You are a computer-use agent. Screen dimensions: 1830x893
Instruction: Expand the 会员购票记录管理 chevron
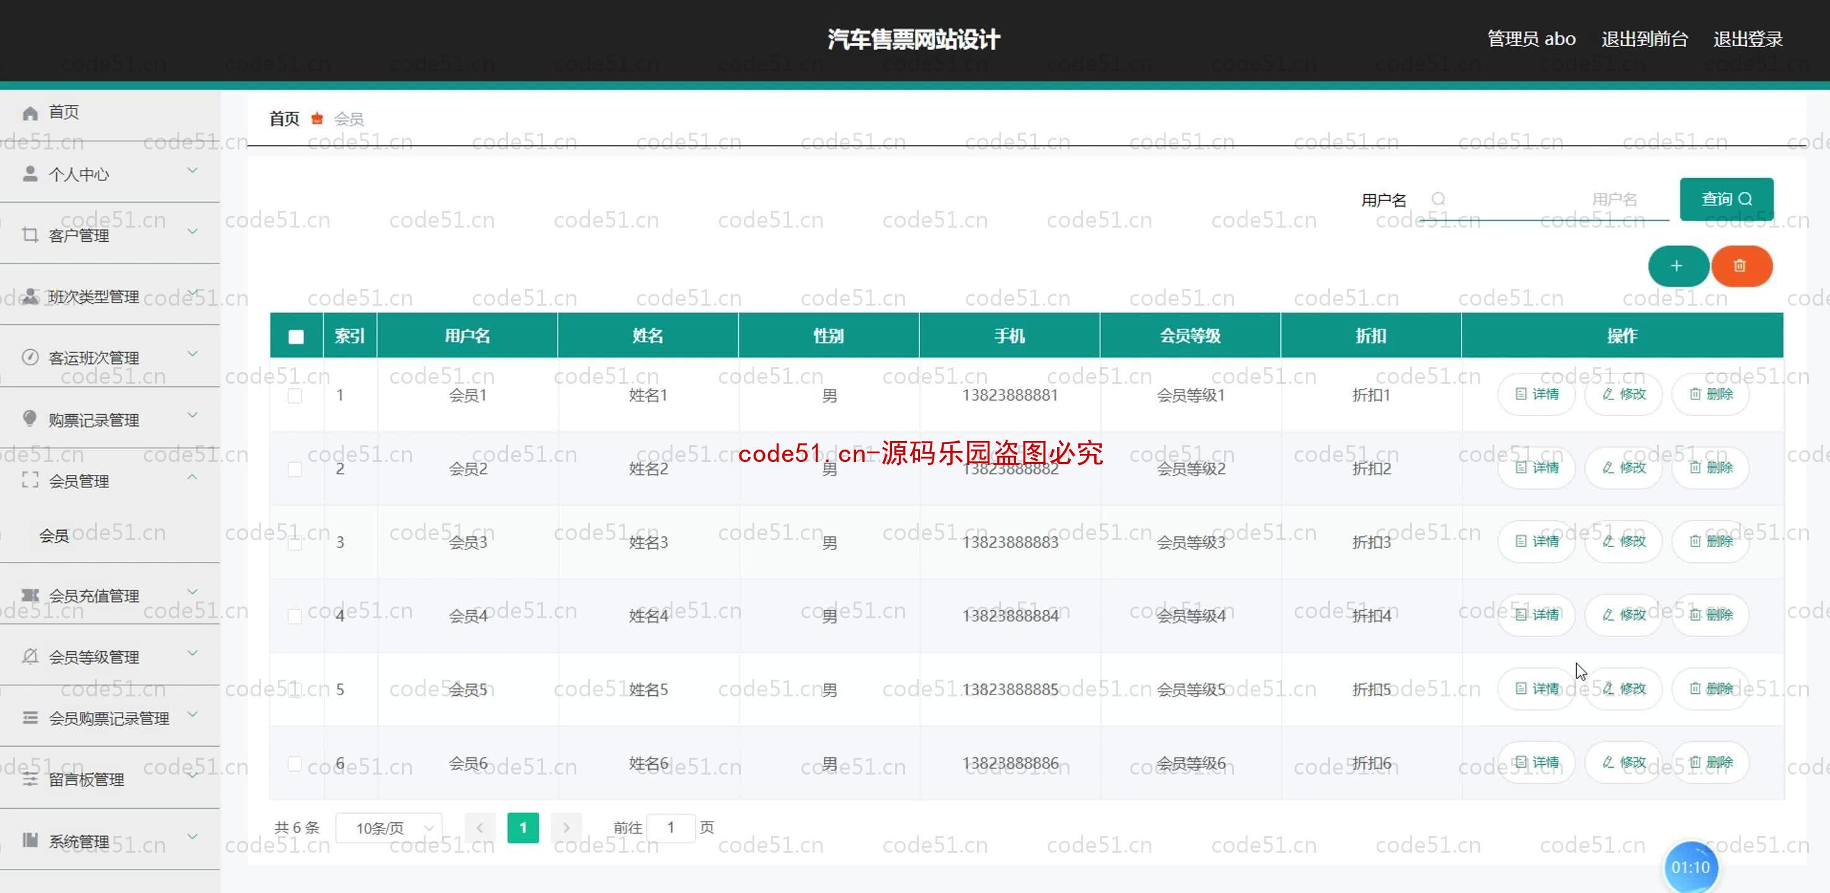point(192,714)
